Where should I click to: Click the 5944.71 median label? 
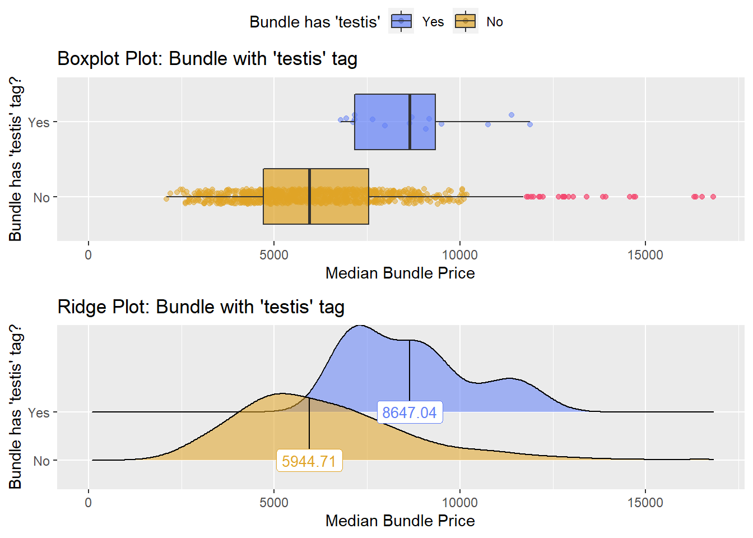[x=309, y=461]
